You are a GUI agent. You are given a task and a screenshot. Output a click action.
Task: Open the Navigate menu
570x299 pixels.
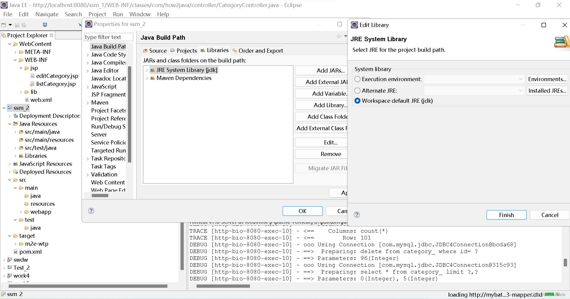click(47, 14)
